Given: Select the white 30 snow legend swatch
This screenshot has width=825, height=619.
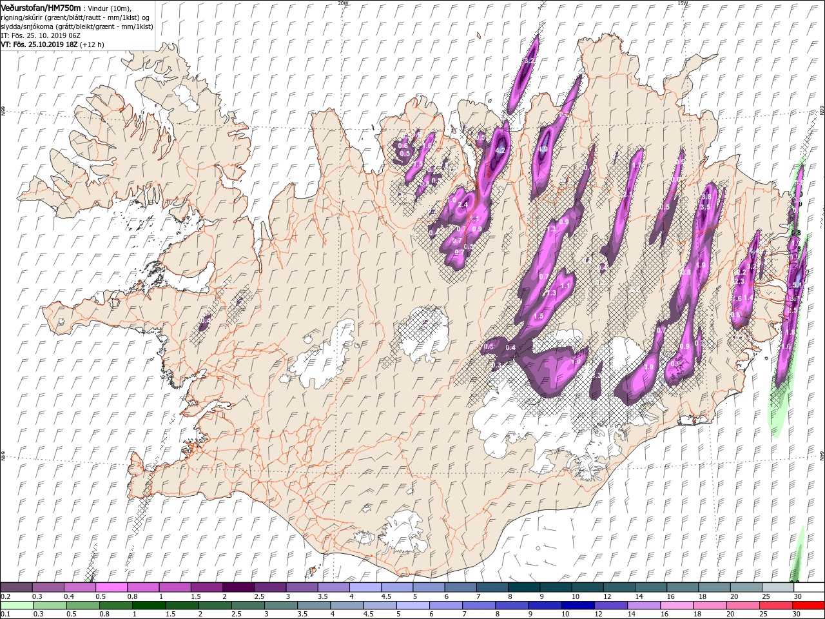Looking at the screenshot, I should (x=809, y=587).
